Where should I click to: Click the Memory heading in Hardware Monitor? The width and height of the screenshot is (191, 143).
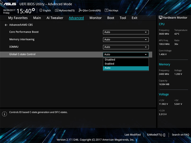click(x=164, y=64)
